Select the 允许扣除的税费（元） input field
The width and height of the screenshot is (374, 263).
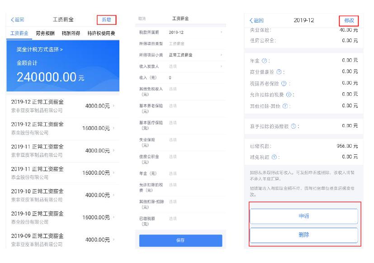click(180, 187)
